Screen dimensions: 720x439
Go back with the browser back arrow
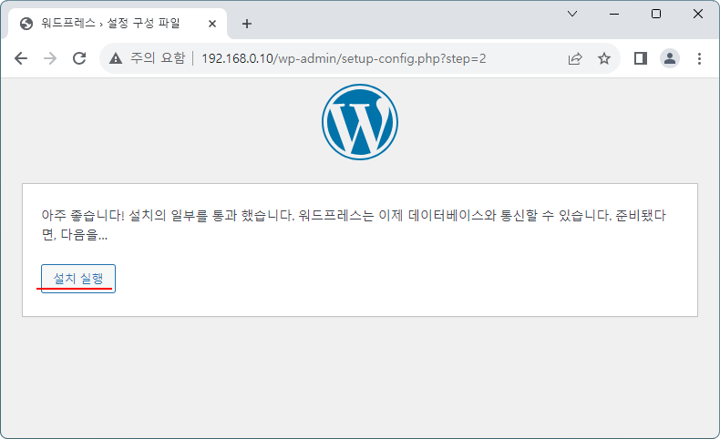[21, 58]
